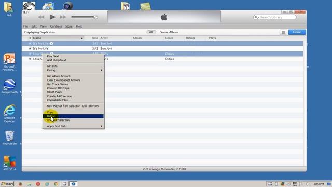Click Bon Jovi in the second row

click(106, 48)
